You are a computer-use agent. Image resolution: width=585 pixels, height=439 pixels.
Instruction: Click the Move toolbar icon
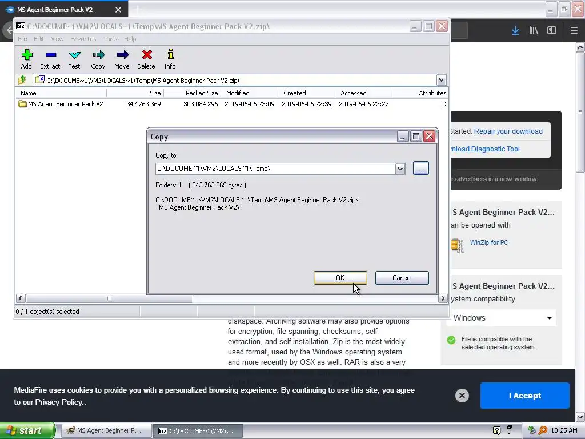(122, 59)
